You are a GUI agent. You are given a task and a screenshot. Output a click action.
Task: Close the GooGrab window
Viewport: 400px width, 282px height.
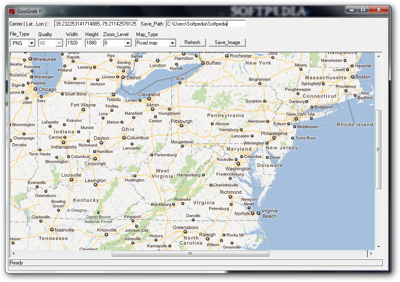click(379, 10)
